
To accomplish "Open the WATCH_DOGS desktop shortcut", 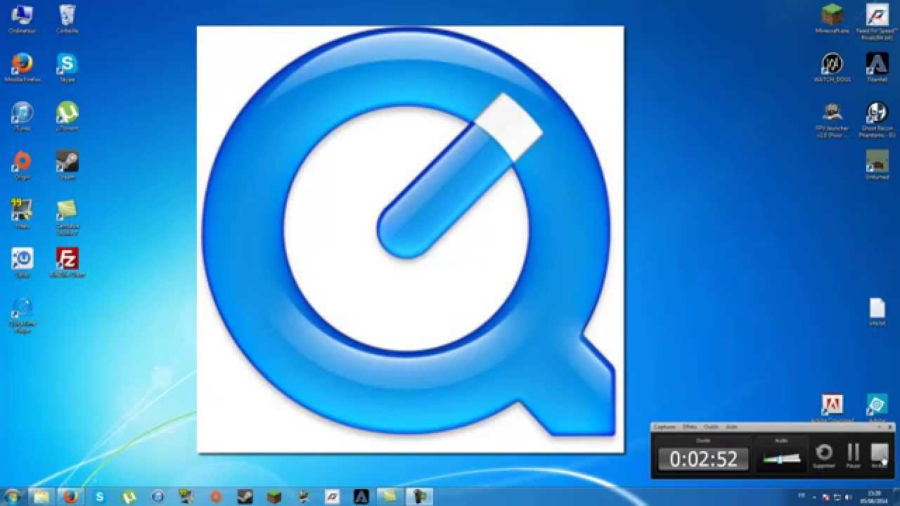I will pos(832,67).
